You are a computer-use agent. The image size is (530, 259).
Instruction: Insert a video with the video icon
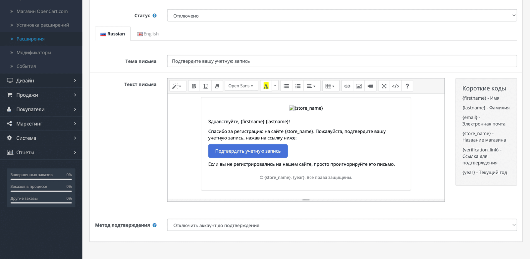tap(370, 86)
